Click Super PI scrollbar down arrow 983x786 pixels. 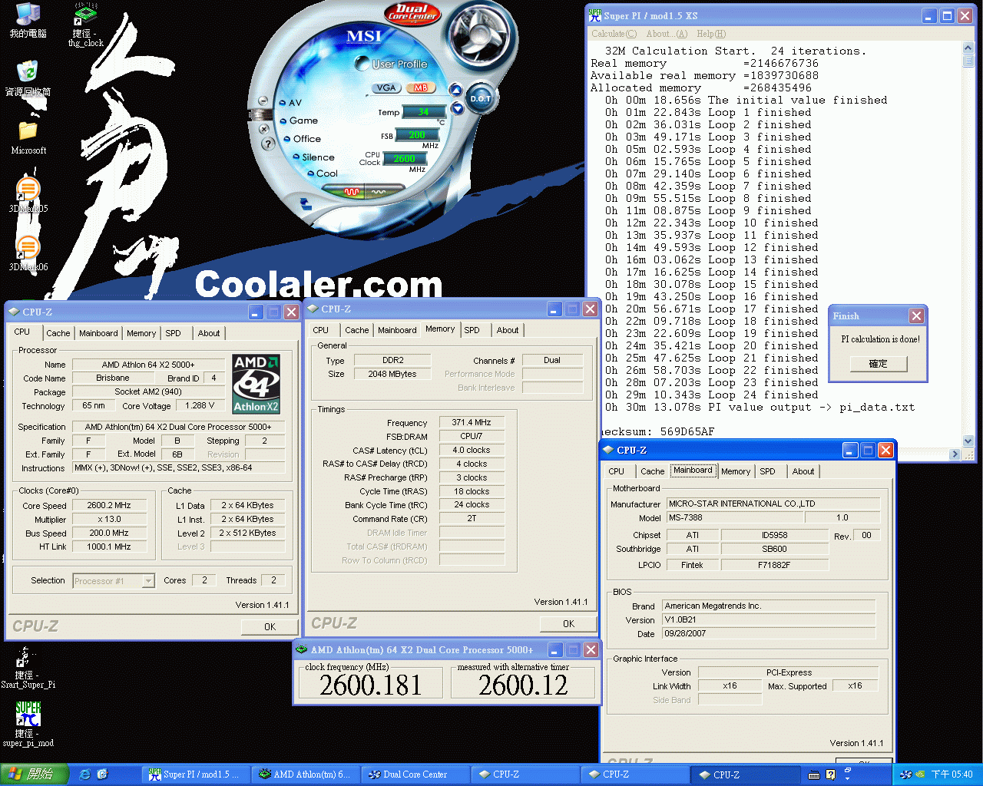[968, 441]
